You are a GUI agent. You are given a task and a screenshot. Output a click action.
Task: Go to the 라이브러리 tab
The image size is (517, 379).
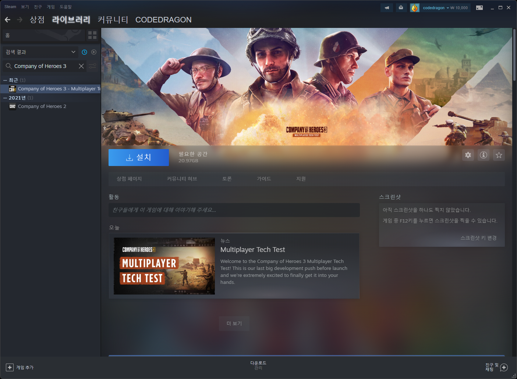tap(71, 19)
